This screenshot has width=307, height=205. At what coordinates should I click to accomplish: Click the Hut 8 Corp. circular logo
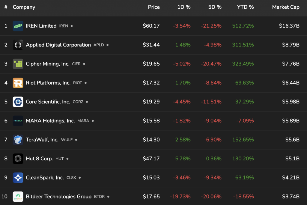point(18,159)
